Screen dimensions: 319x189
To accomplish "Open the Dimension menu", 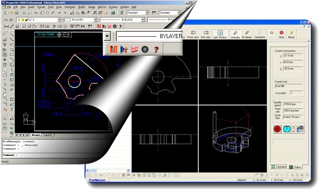I will point(70,7).
